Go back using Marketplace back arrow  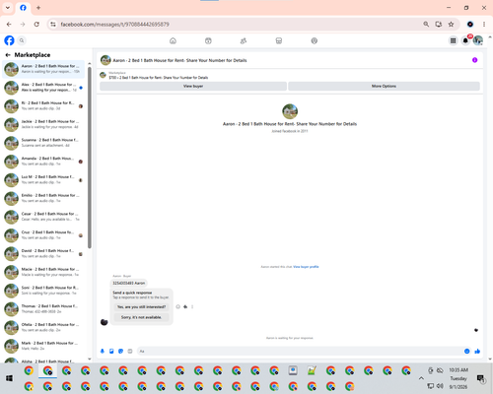pyautogui.click(x=8, y=55)
